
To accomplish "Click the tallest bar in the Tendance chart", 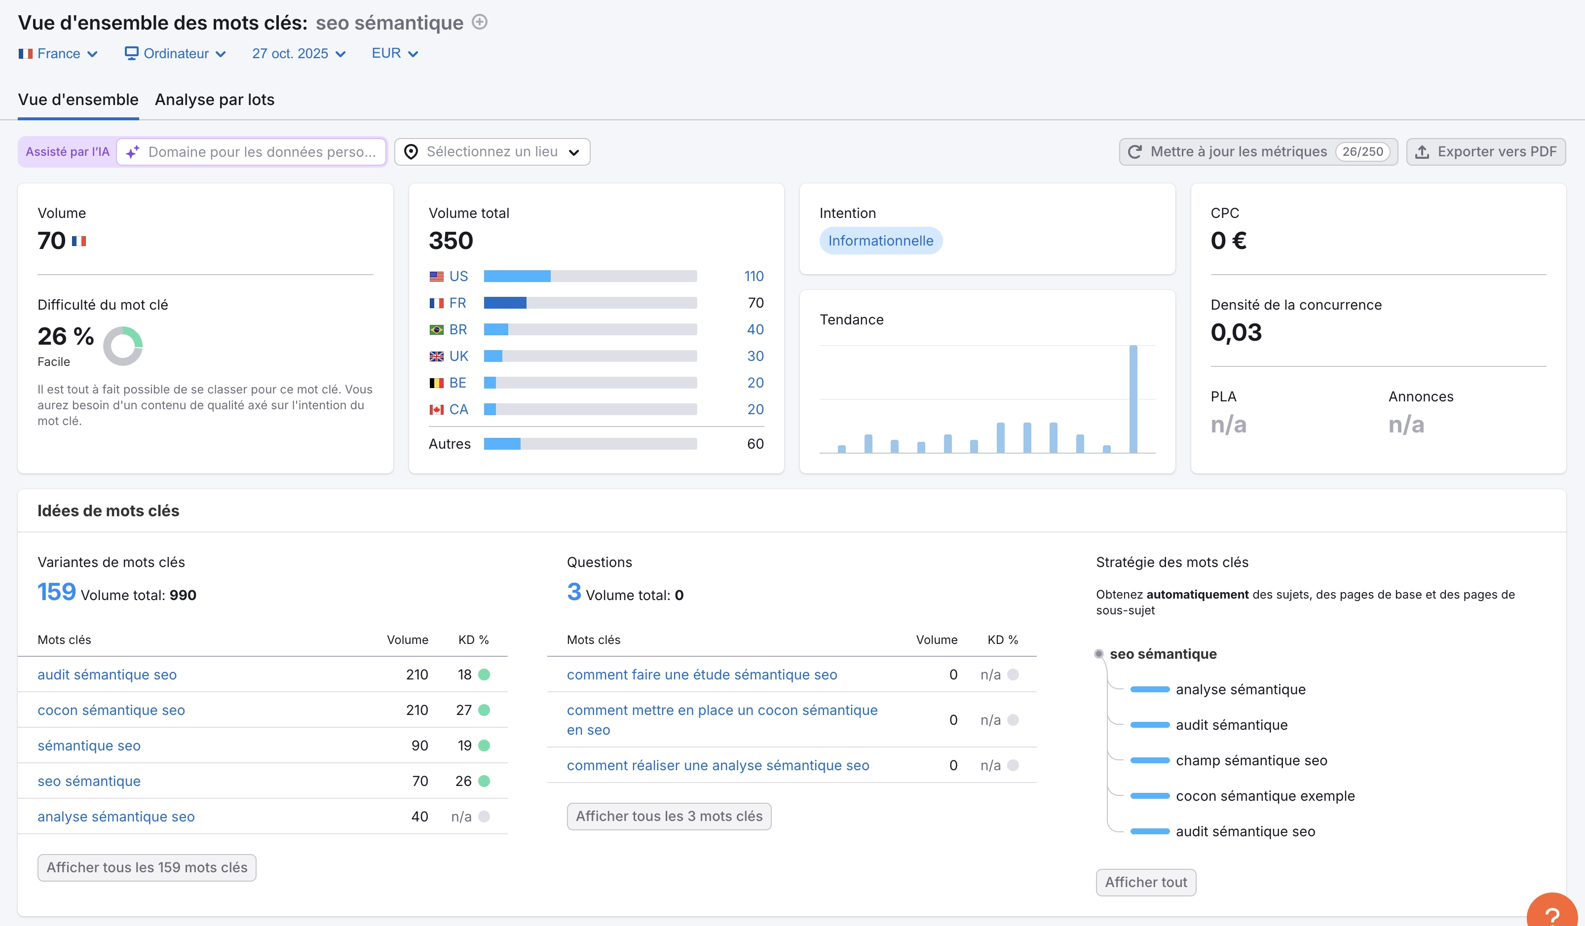I will pos(1133,398).
